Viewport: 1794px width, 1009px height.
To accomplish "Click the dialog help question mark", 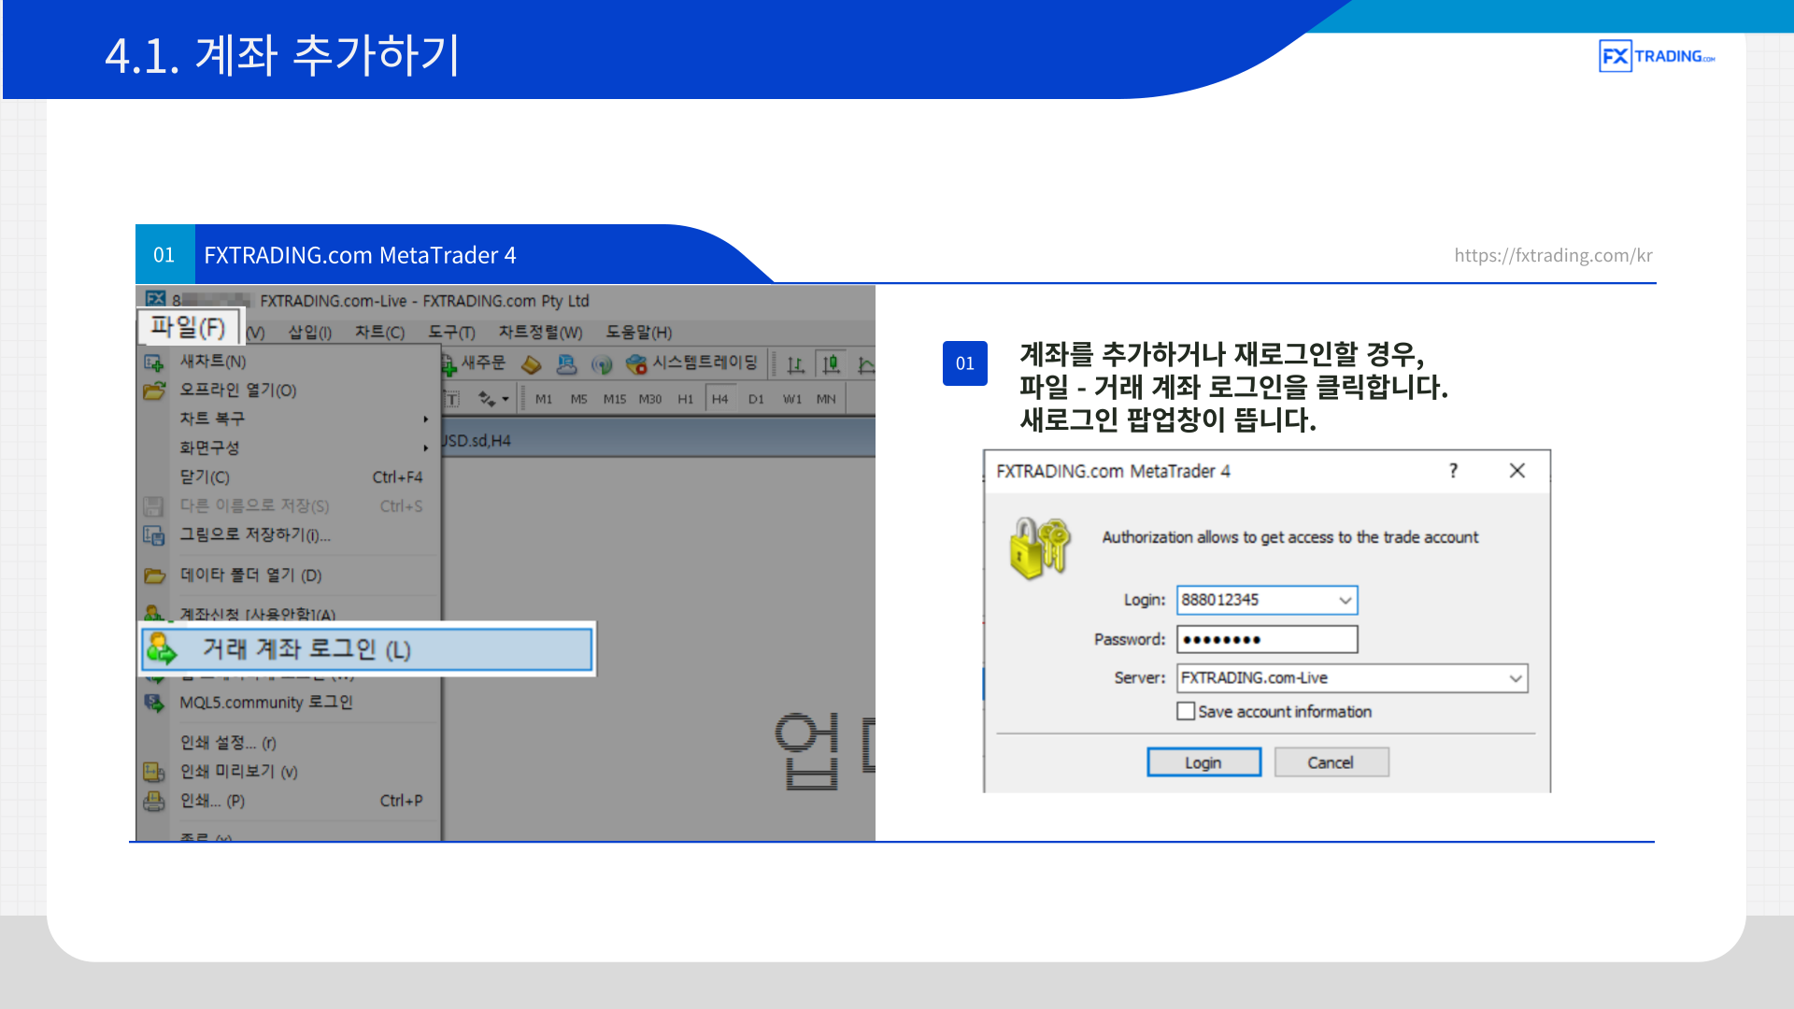I will (x=1453, y=471).
